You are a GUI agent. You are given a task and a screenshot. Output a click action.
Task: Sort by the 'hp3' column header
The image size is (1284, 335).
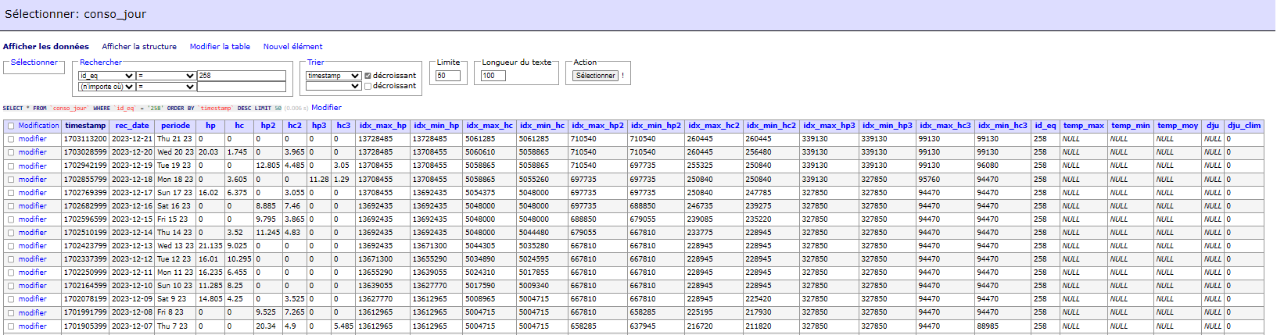coord(319,126)
